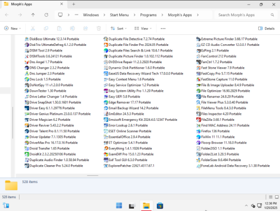Image resolution: width=280 pixels, height=211 pixels.
Task: Click the Everything 1.4.1.1026 Portable icon
Action: point(106,148)
